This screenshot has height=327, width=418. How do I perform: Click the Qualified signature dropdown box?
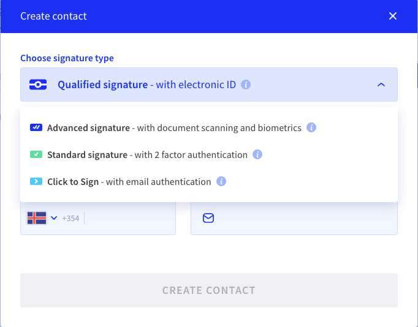pos(208,85)
